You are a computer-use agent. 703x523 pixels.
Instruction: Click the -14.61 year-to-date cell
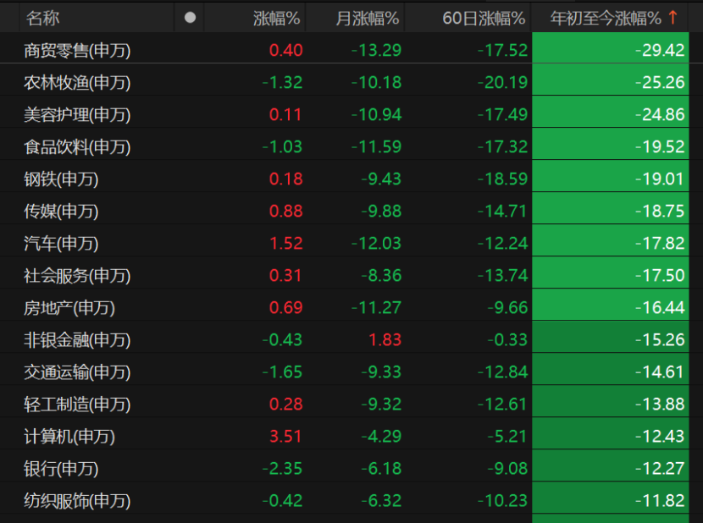(x=610, y=371)
